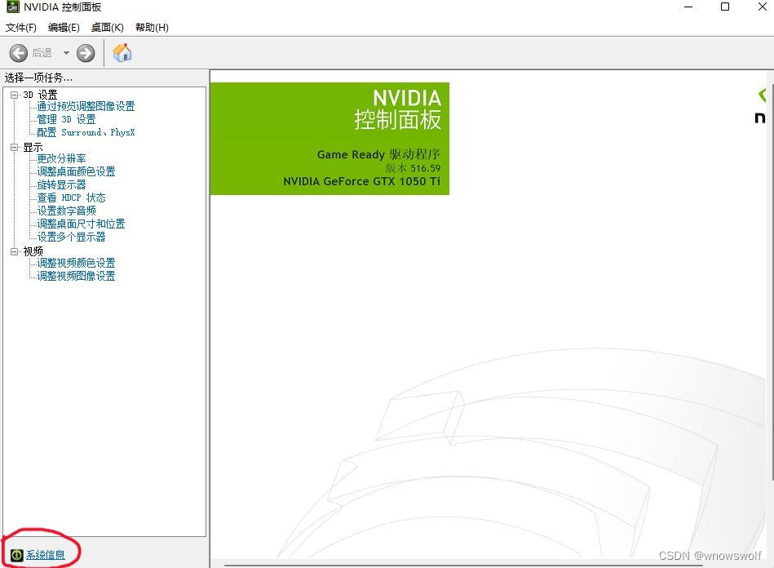Maximize the NVIDIA control panel window
774x568 pixels.
pos(725,7)
